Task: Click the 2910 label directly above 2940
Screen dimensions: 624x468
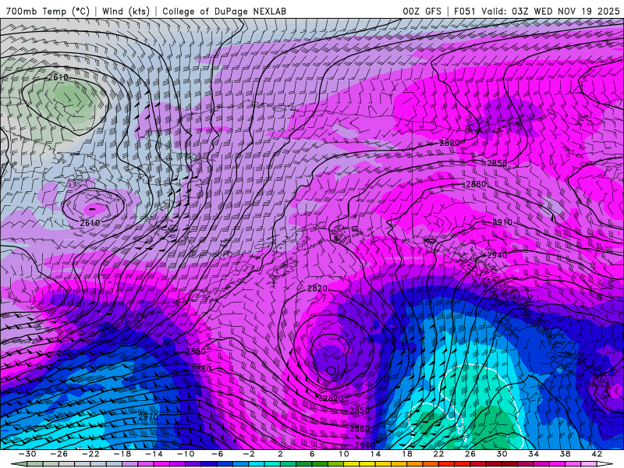Action: [x=502, y=222]
